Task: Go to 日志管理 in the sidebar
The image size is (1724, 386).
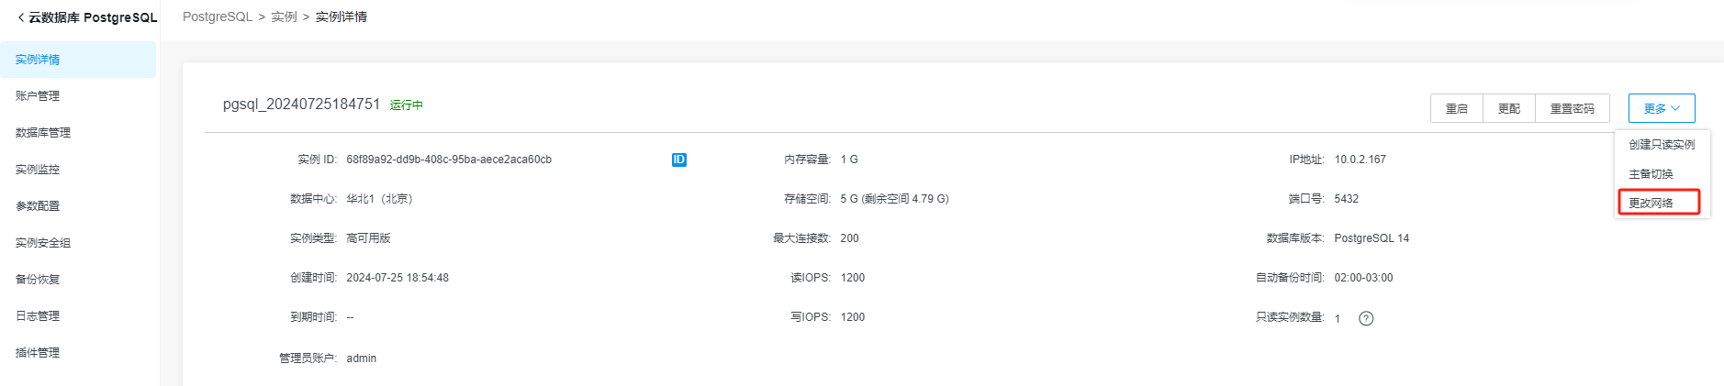Action: click(38, 316)
